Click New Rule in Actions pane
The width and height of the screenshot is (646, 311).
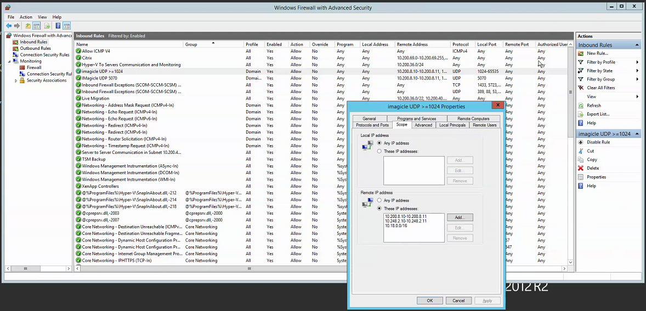pos(597,53)
